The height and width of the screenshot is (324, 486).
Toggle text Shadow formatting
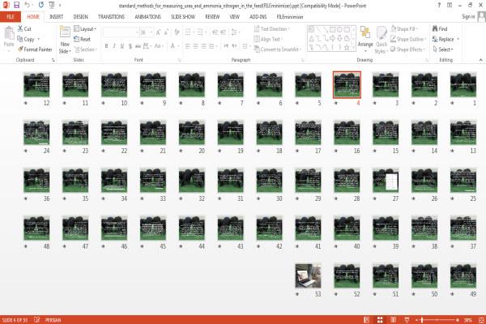(130, 46)
